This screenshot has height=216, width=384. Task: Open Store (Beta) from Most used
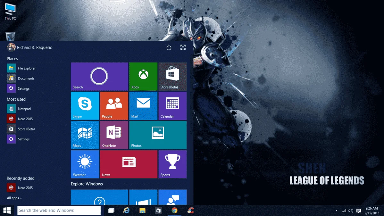[x=21, y=129]
